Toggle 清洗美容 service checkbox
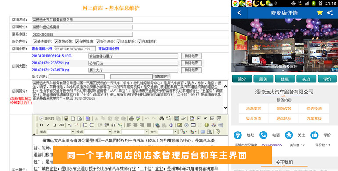This screenshot has width=338, height=171. (x=35, y=41)
